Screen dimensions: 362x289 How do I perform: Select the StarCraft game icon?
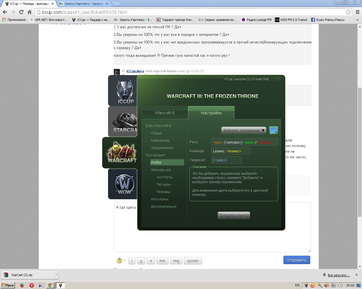(123, 122)
